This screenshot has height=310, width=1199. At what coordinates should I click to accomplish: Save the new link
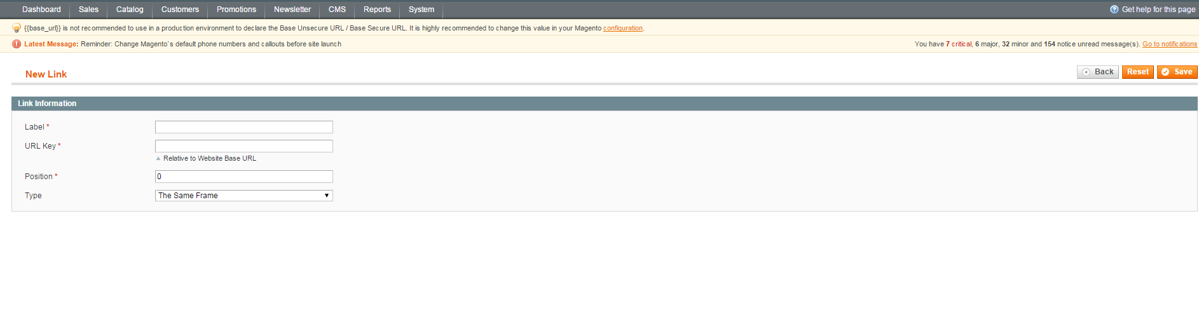(x=1177, y=72)
